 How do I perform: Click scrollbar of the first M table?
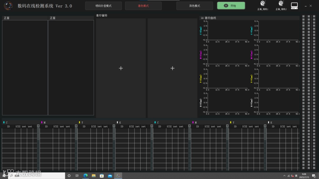(x=76, y=147)
